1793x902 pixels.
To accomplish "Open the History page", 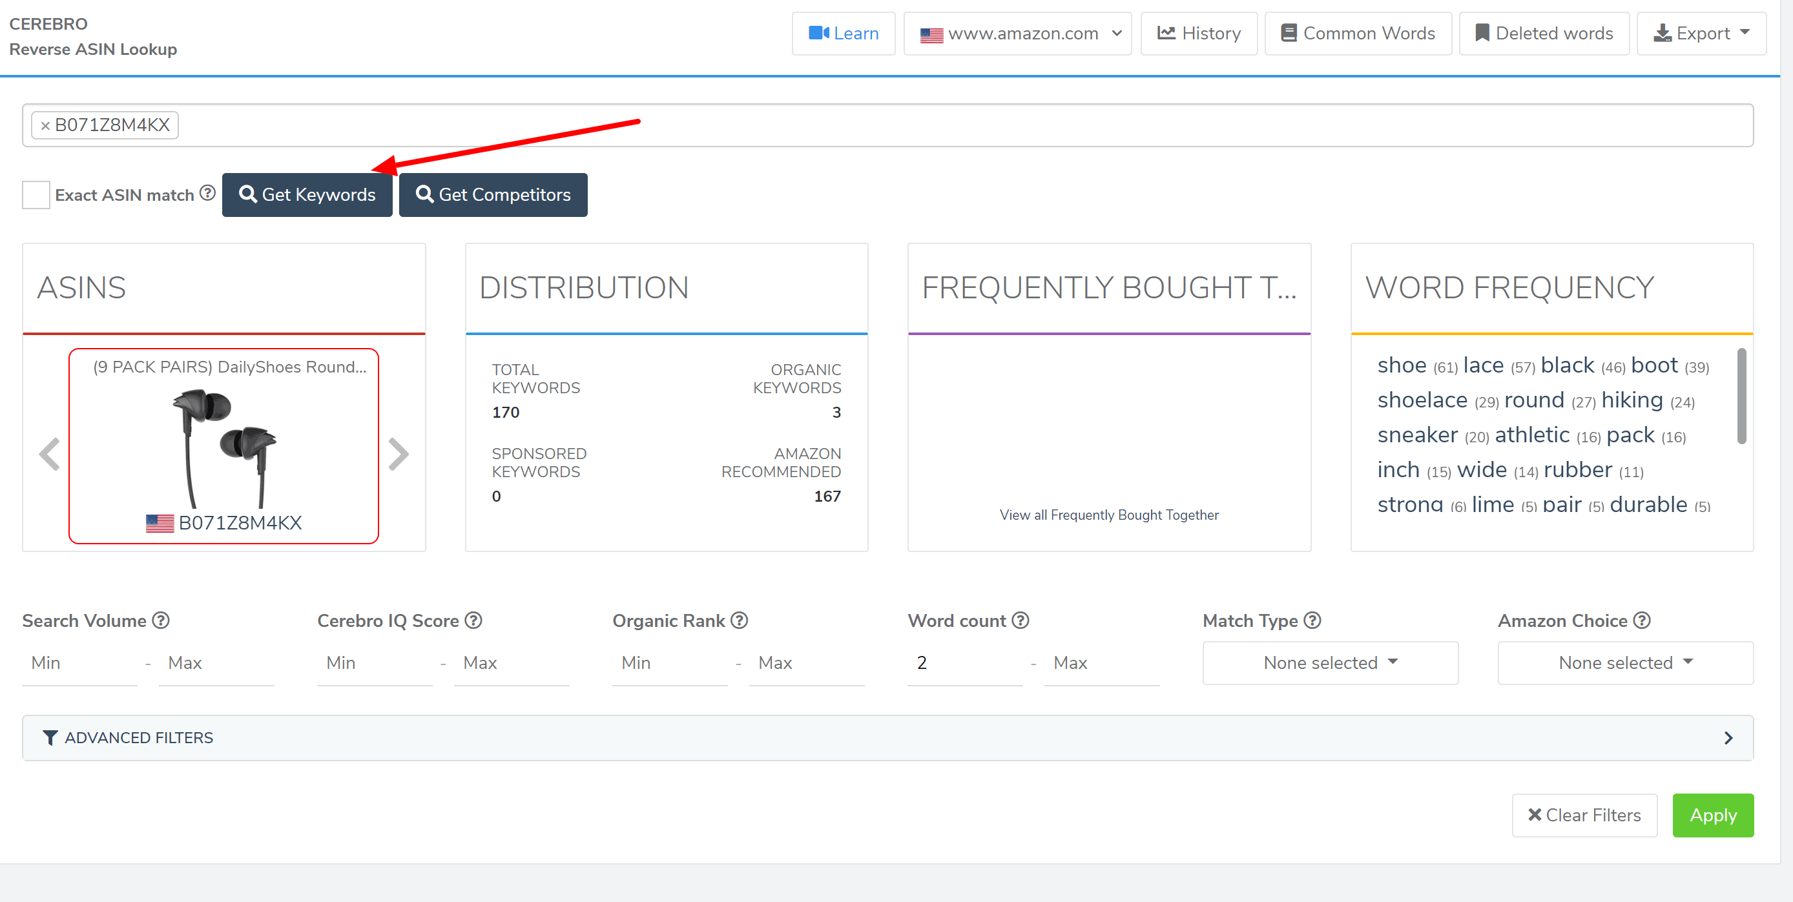I will click(x=1199, y=34).
